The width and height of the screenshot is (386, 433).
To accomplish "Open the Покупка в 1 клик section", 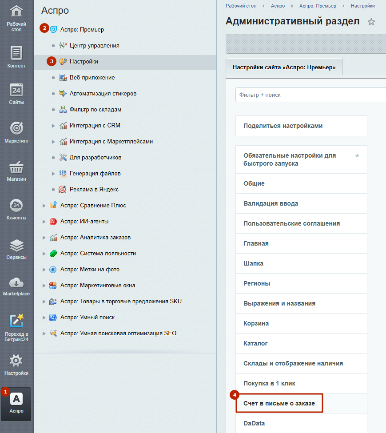I will point(301,383).
